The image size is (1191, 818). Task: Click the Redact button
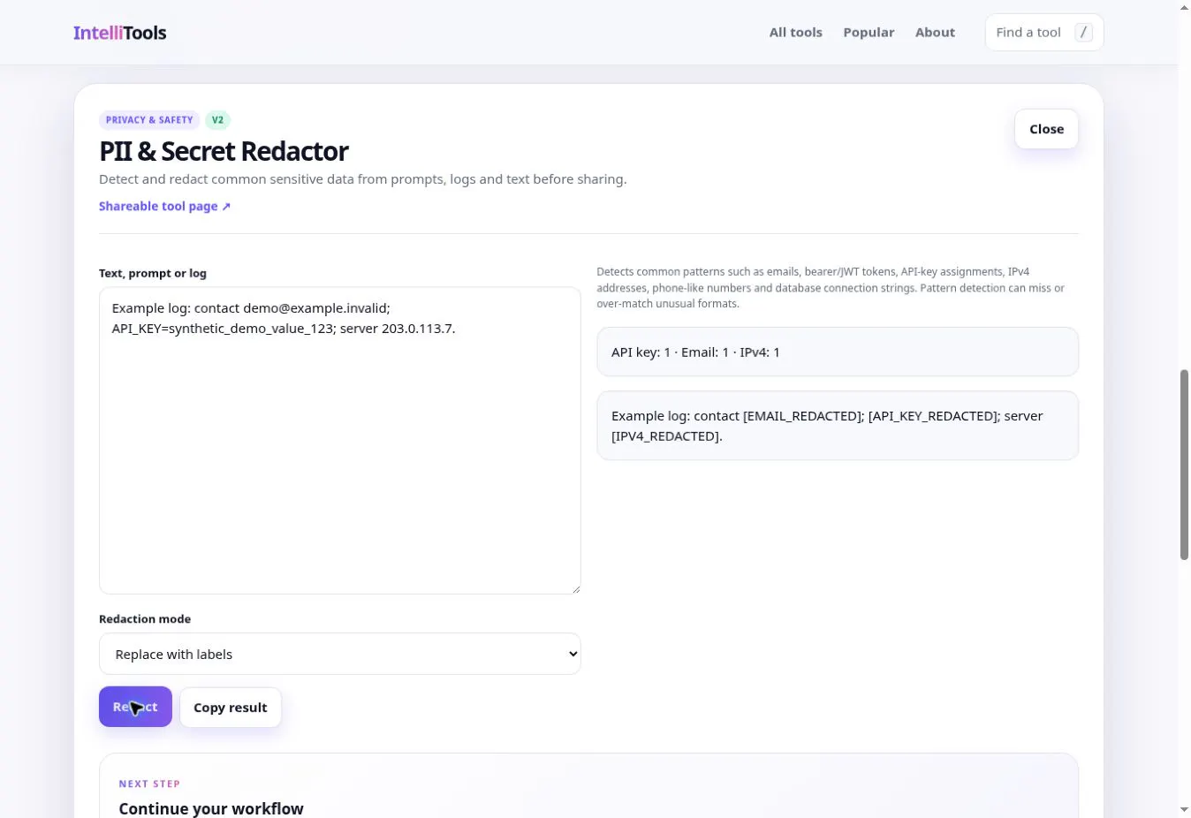pos(135,707)
